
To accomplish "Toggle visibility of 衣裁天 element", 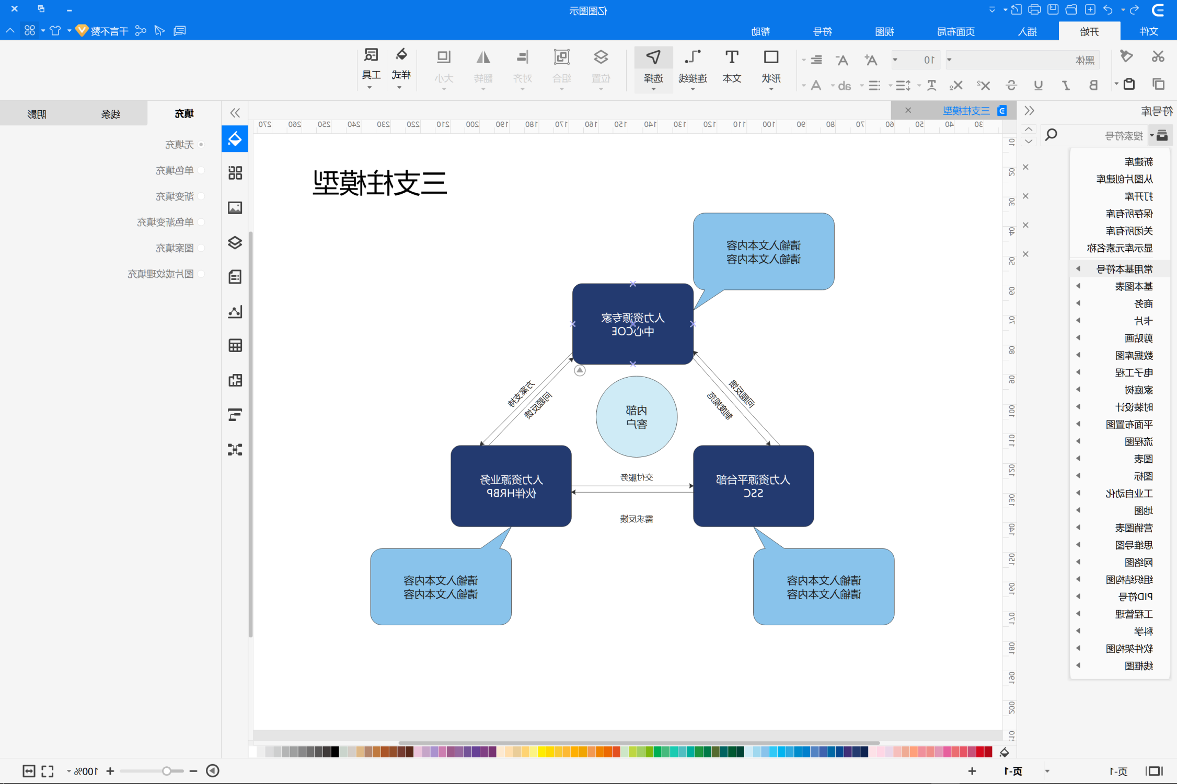I will point(200,145).
